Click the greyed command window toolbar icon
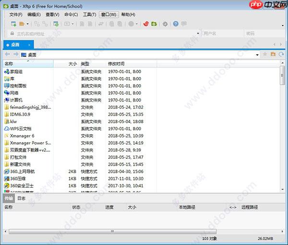This screenshot has height=245, width=288. tap(67, 24)
